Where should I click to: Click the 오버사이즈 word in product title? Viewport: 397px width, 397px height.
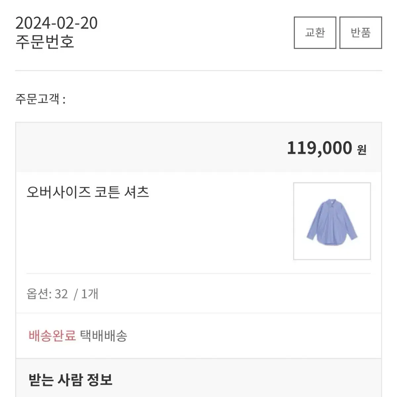(x=58, y=192)
